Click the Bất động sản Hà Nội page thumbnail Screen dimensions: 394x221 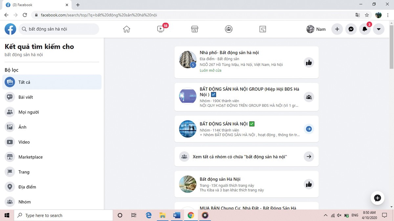(187, 184)
